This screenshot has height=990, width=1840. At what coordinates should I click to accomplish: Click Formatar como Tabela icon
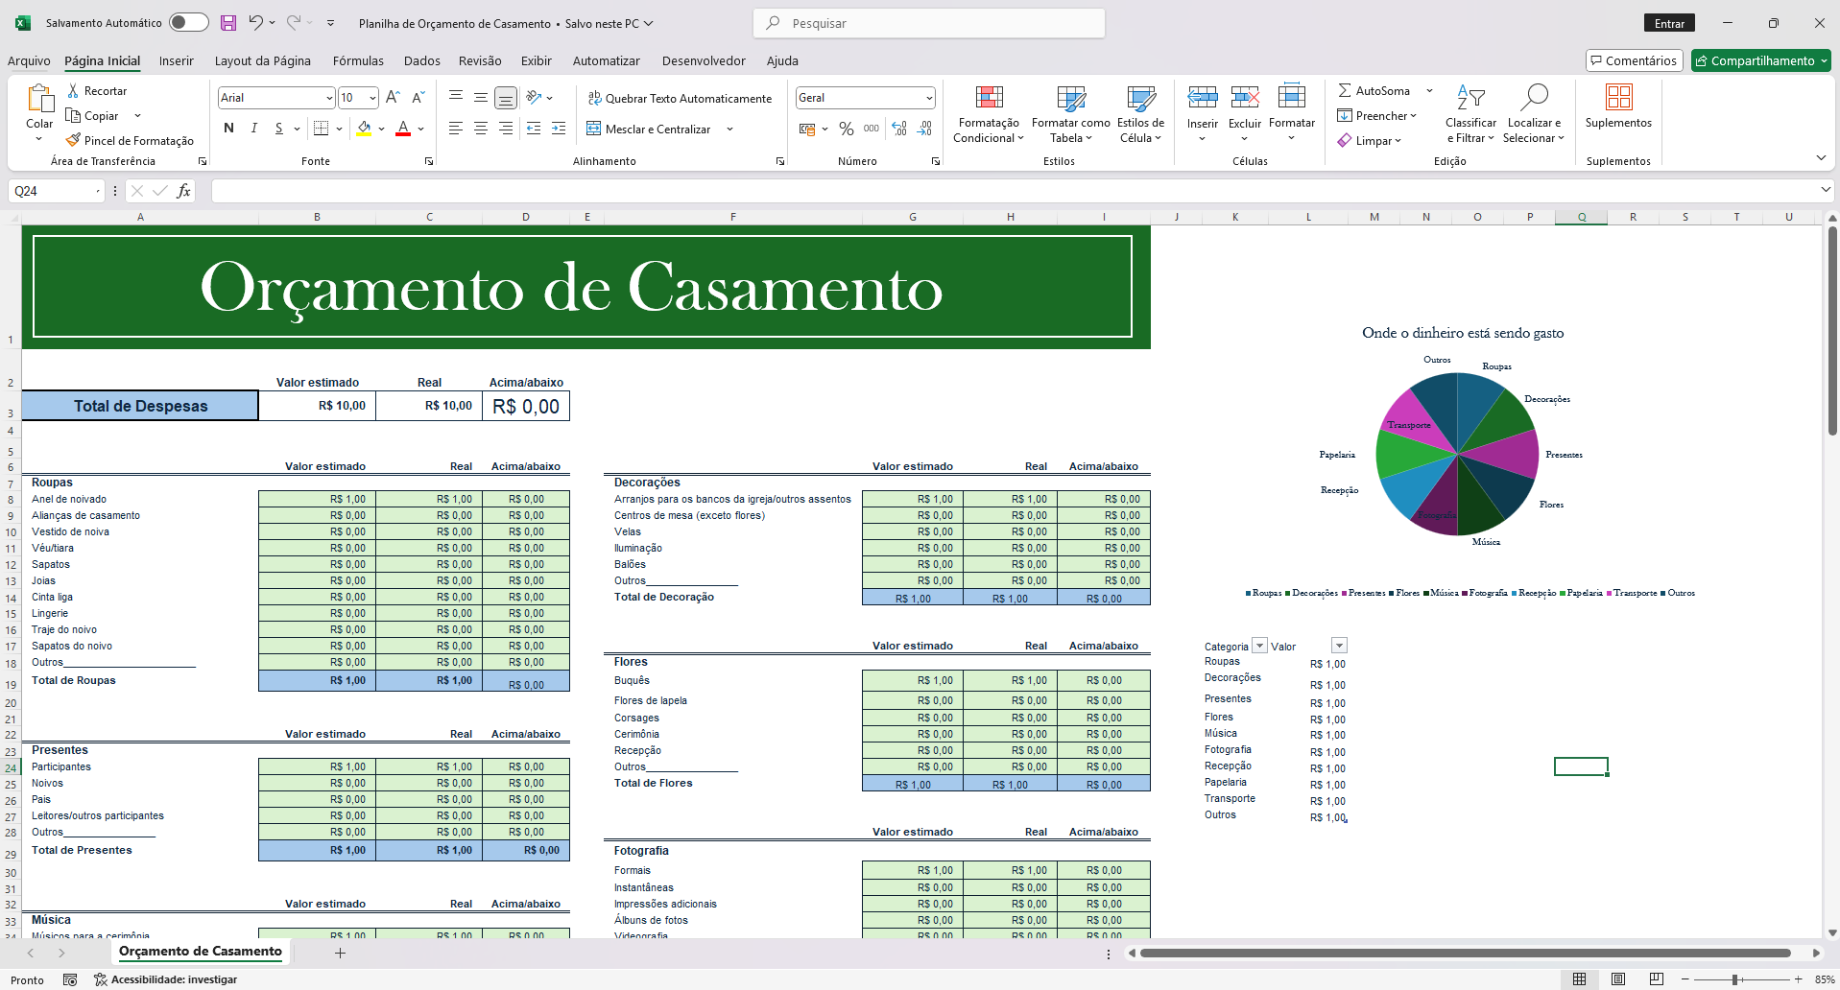click(x=1071, y=97)
